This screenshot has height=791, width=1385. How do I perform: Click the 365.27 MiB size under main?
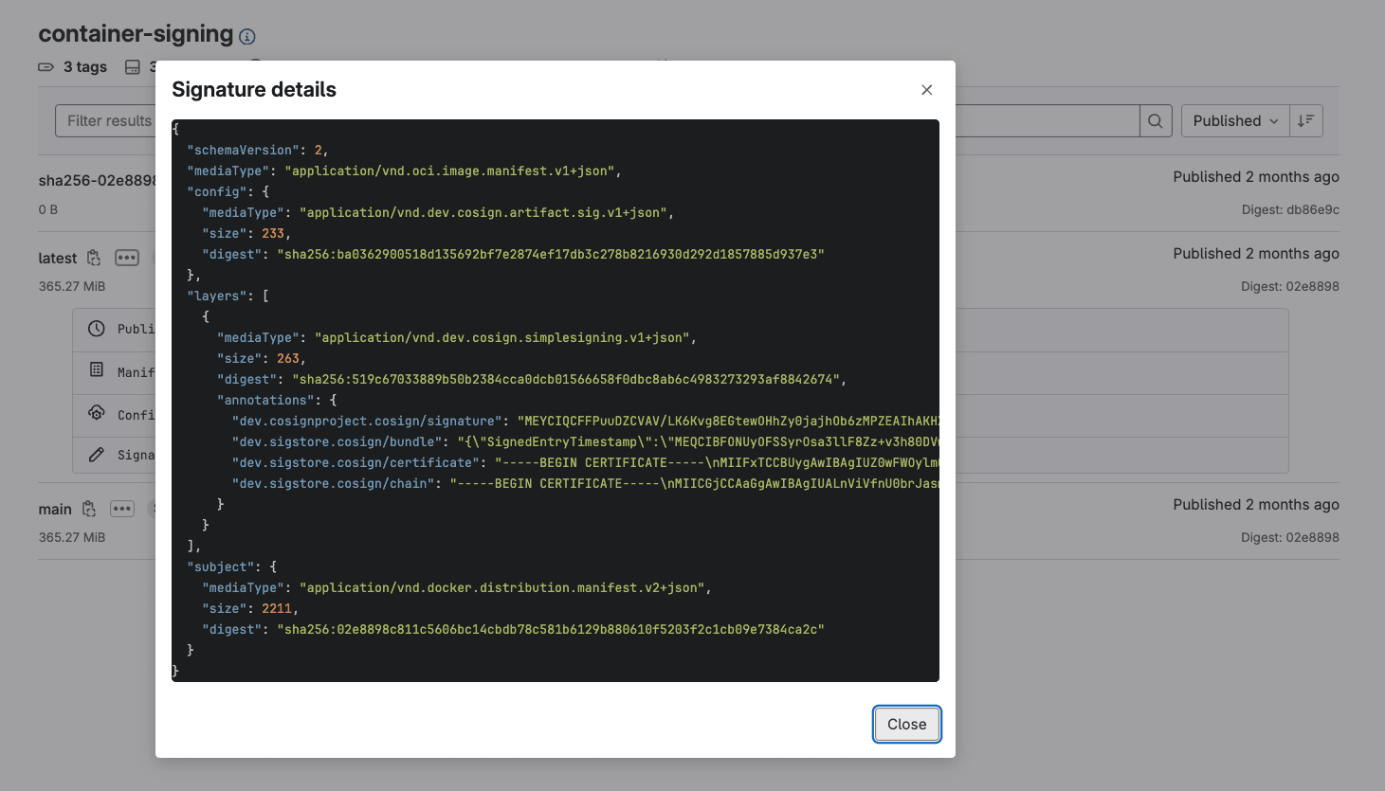(72, 537)
